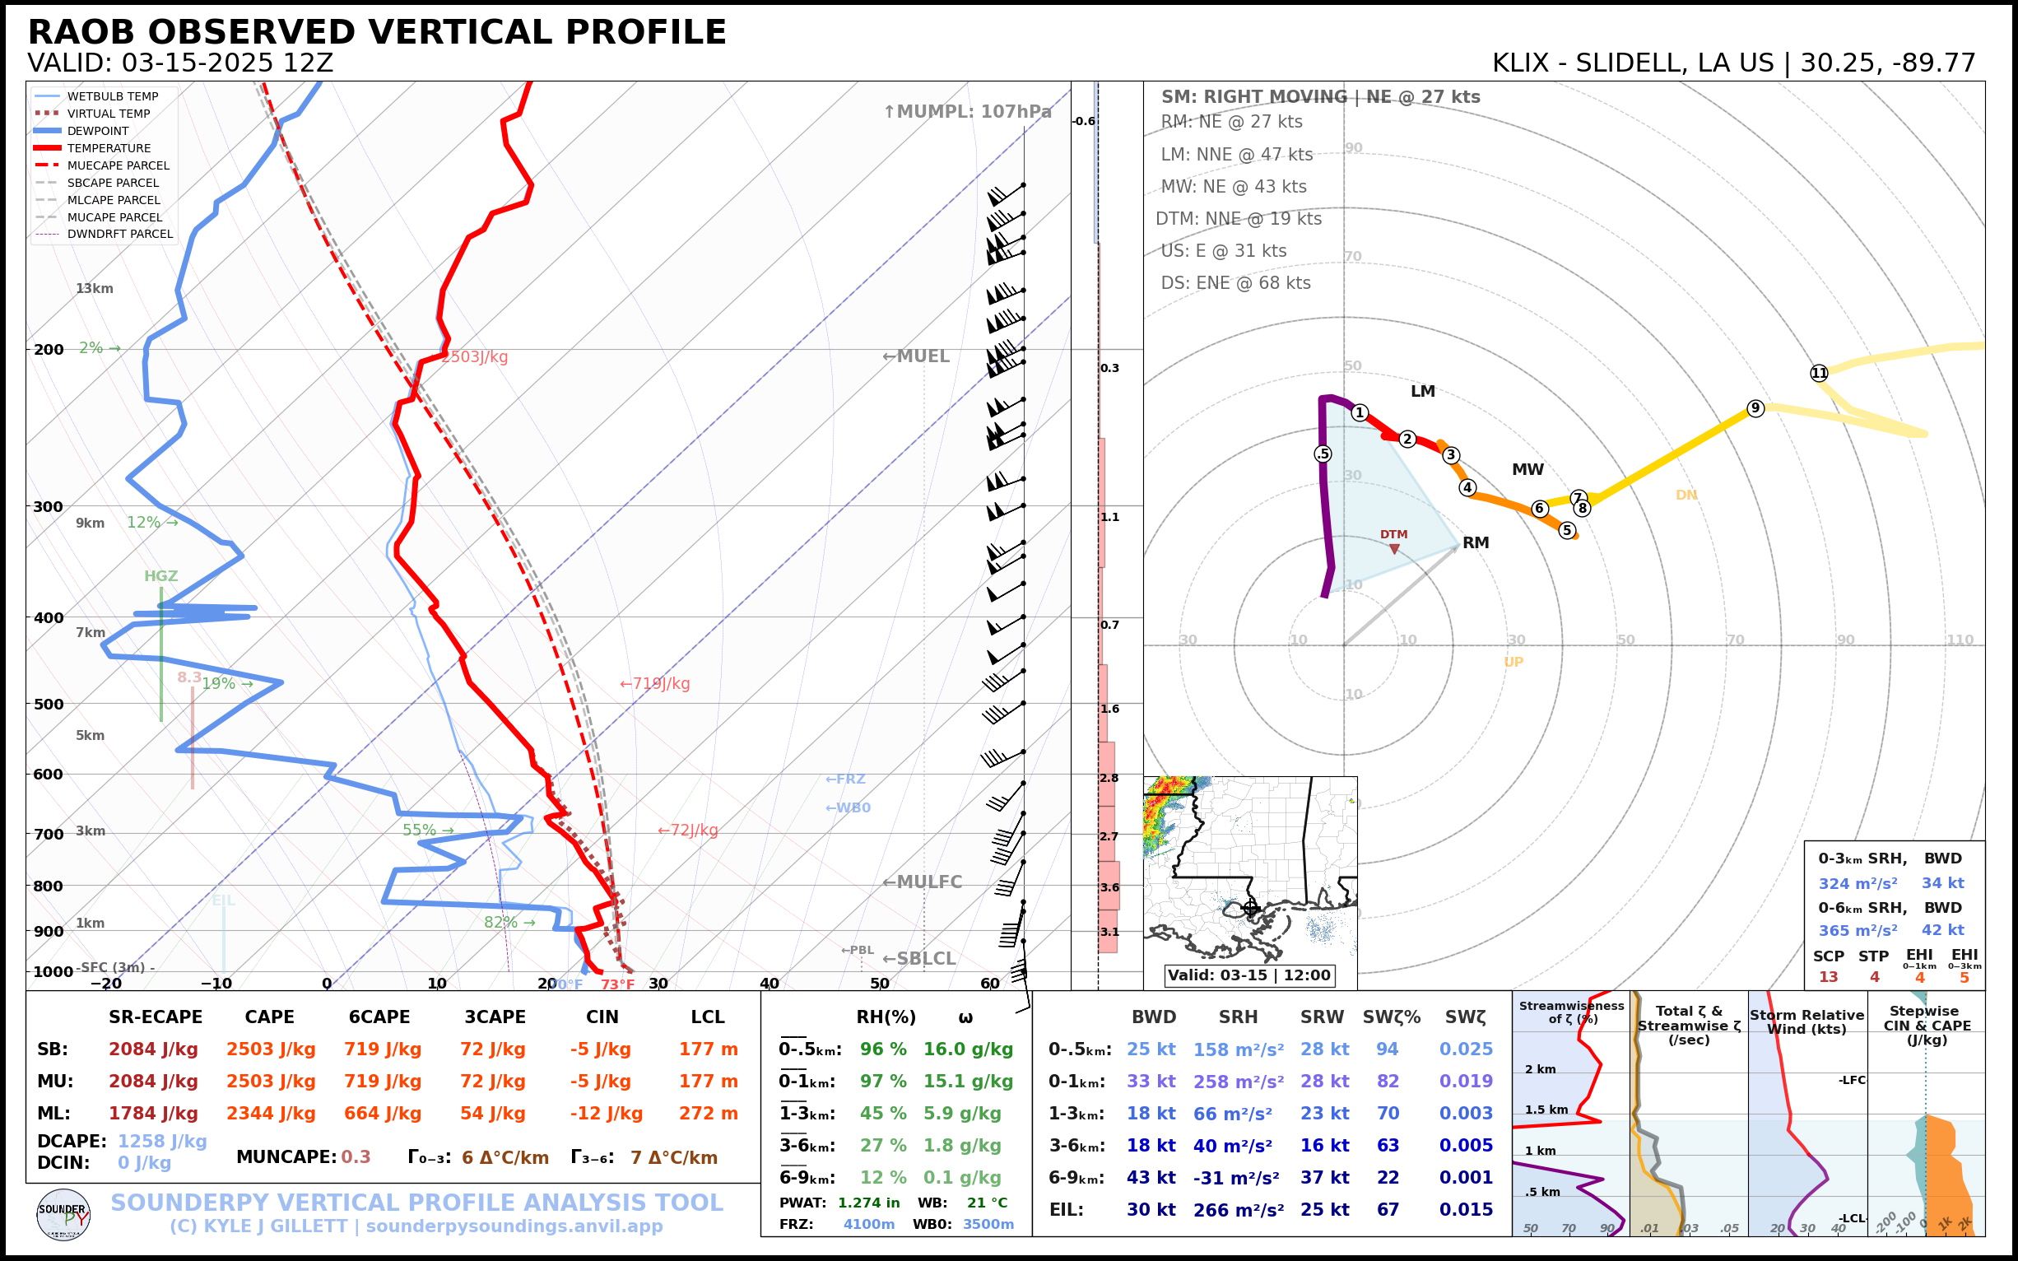Click the Storm Relative Wind panel title
2018x1261 pixels.
[1806, 1021]
